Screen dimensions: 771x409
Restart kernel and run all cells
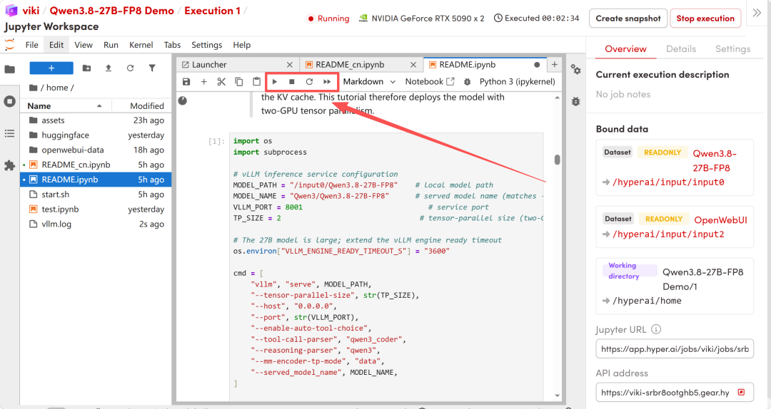pos(327,81)
